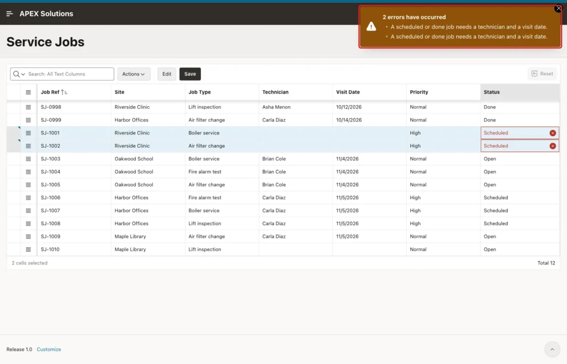Click the error icon in SJ-1002 Status cell

[x=553, y=146]
